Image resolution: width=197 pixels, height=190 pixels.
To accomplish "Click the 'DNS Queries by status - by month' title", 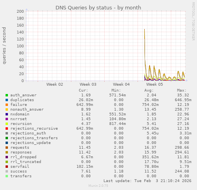I will [x=98, y=8].
